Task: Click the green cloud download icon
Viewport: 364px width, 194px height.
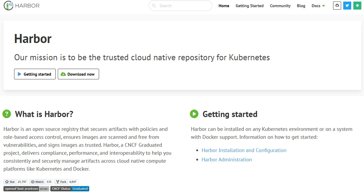Action: pos(63,74)
